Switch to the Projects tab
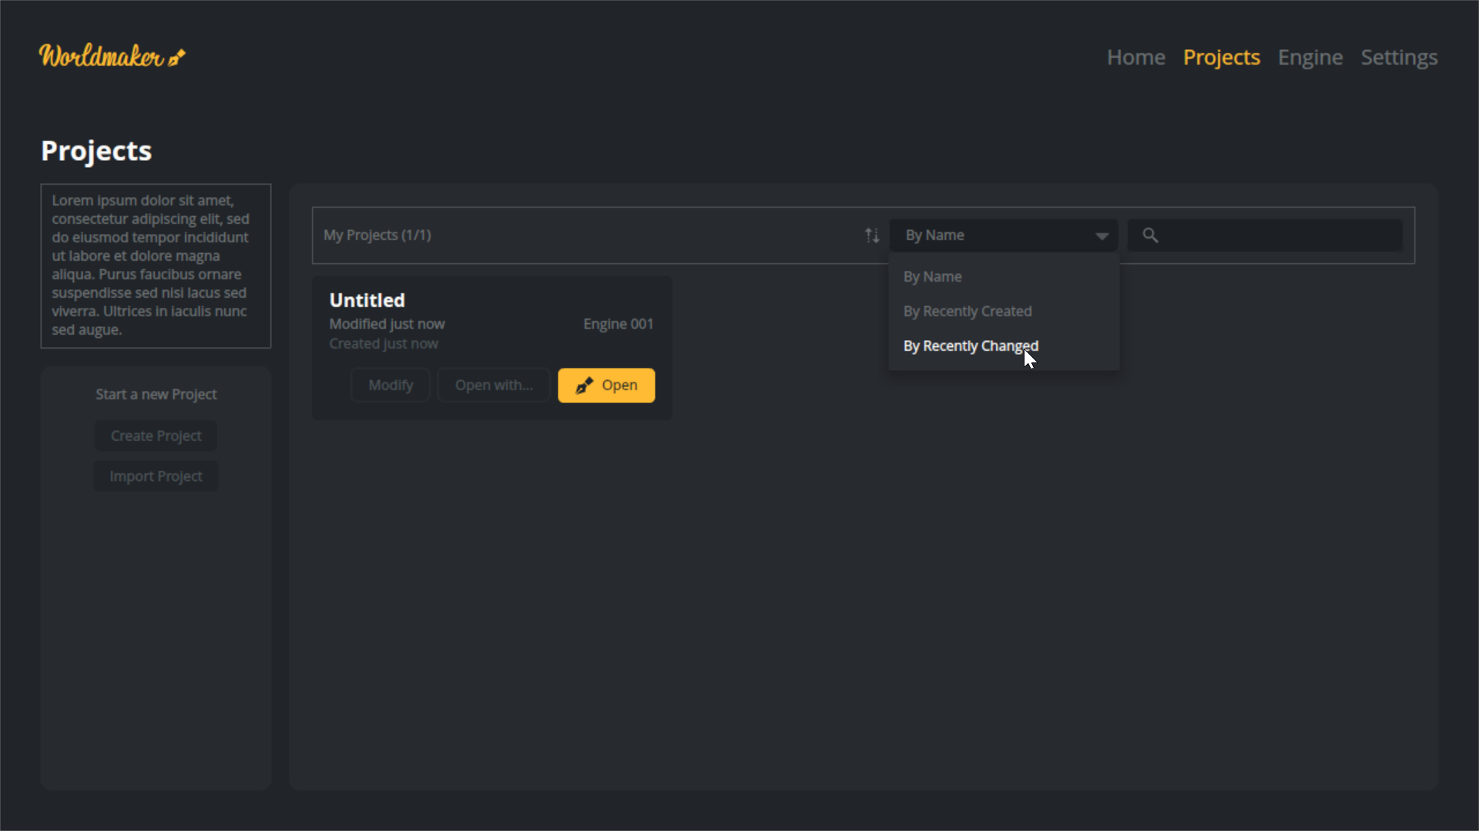 click(1221, 57)
